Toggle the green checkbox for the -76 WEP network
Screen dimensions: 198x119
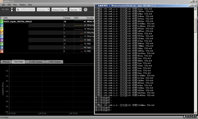(x=2, y=44)
